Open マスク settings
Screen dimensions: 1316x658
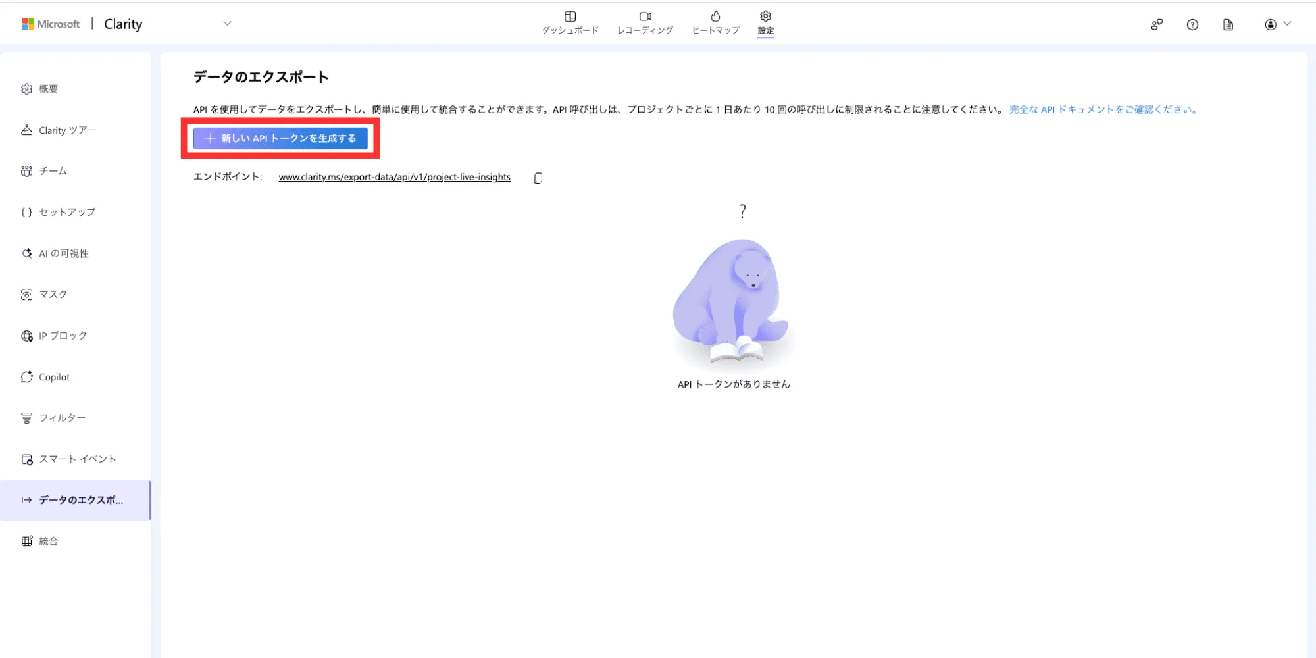pyautogui.click(x=76, y=294)
